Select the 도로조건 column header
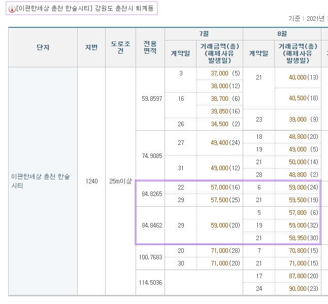The height and width of the screenshot is (304, 328). pyautogui.click(x=120, y=47)
